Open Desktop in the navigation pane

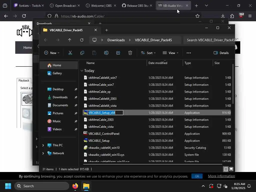[59, 89]
